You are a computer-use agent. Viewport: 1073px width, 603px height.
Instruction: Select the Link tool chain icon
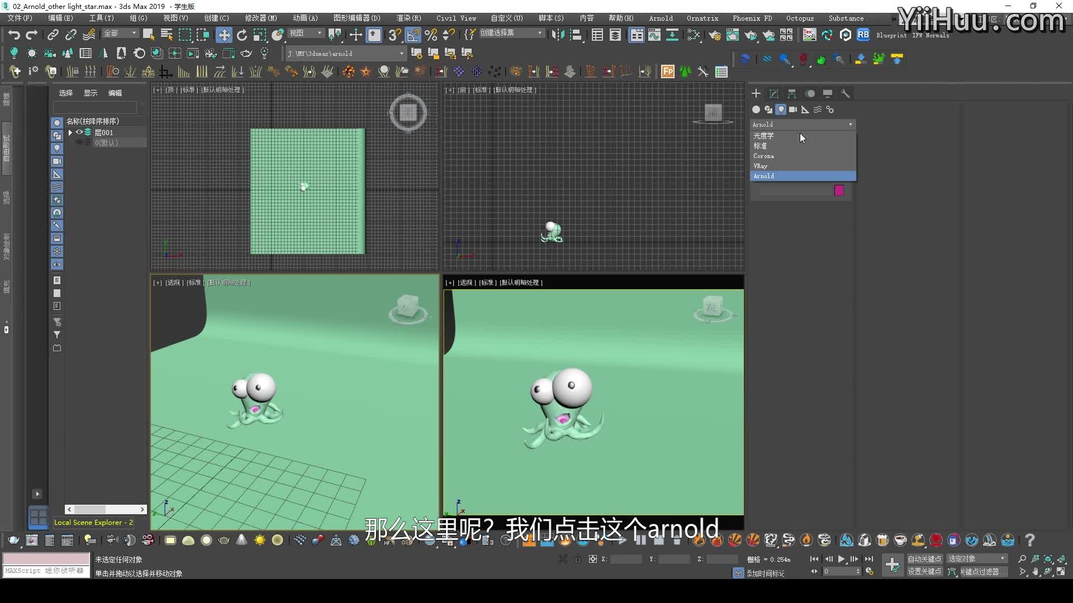pos(53,35)
